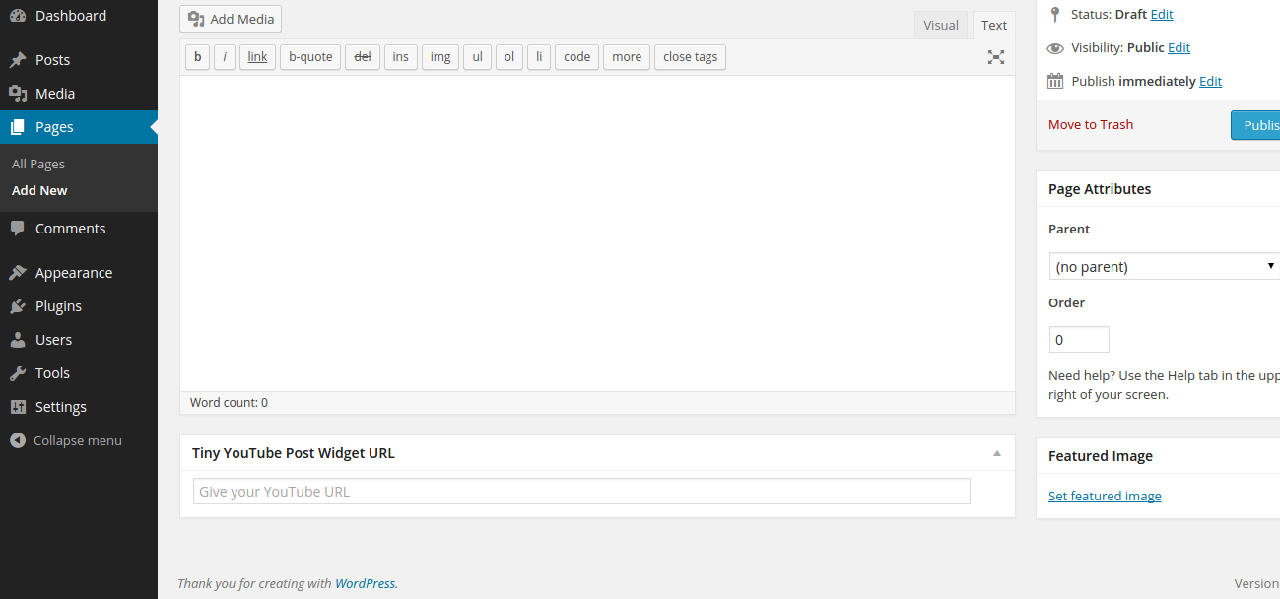This screenshot has width=1280, height=599.
Task: Click the Add Media button
Action: (x=231, y=19)
